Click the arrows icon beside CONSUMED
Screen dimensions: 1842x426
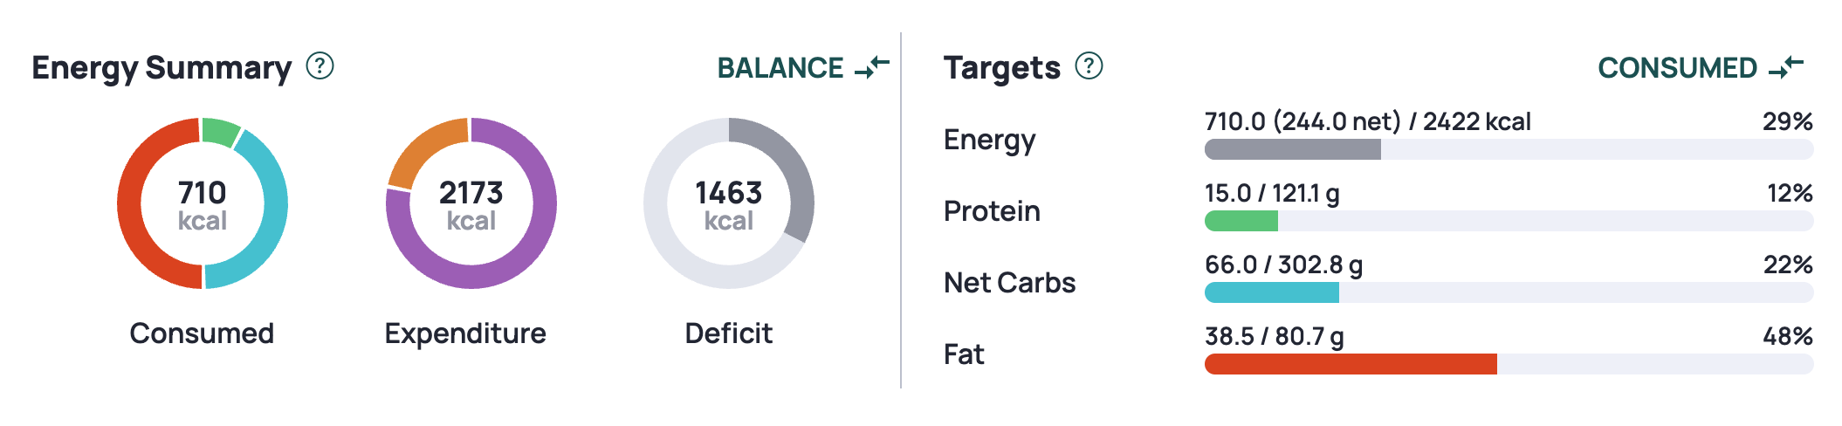click(1786, 66)
